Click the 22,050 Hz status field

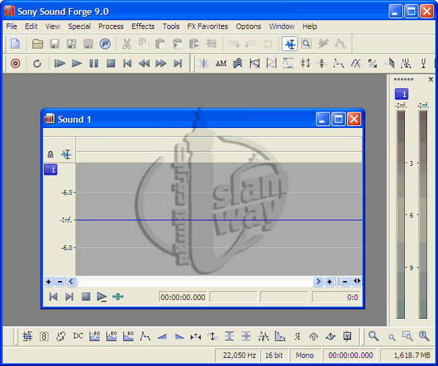click(x=238, y=355)
